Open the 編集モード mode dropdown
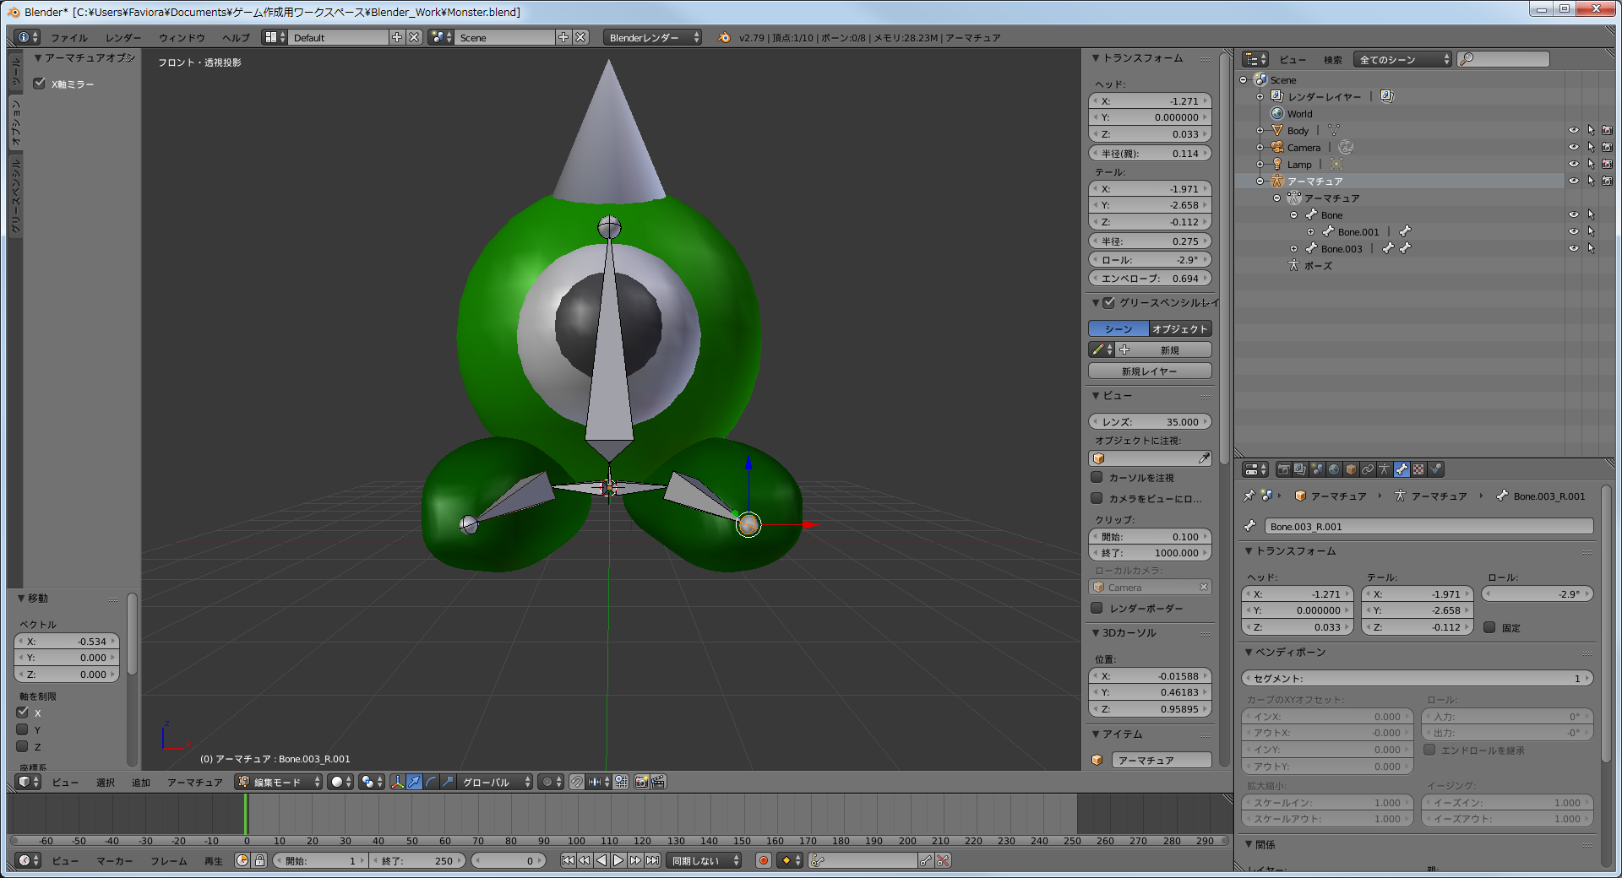 tap(279, 782)
